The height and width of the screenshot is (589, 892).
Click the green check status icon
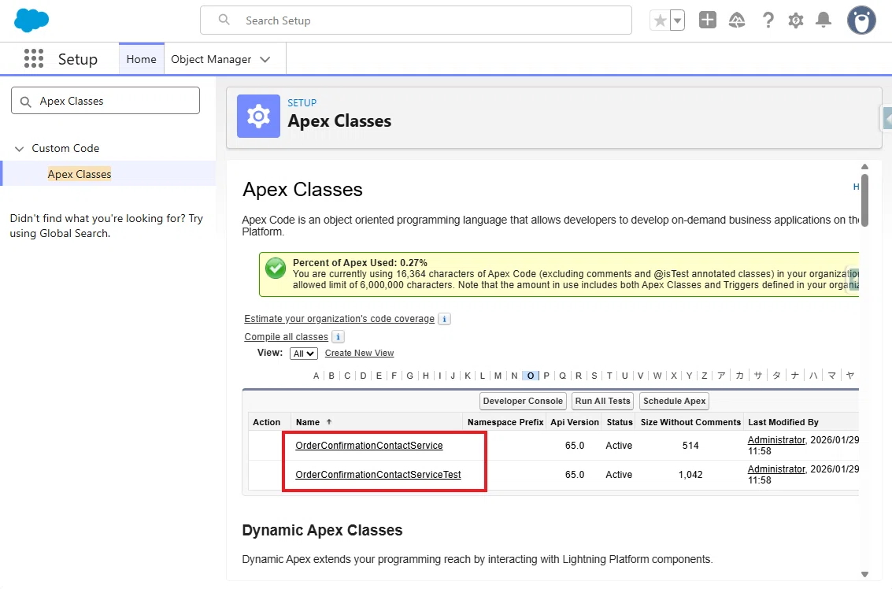click(x=276, y=268)
